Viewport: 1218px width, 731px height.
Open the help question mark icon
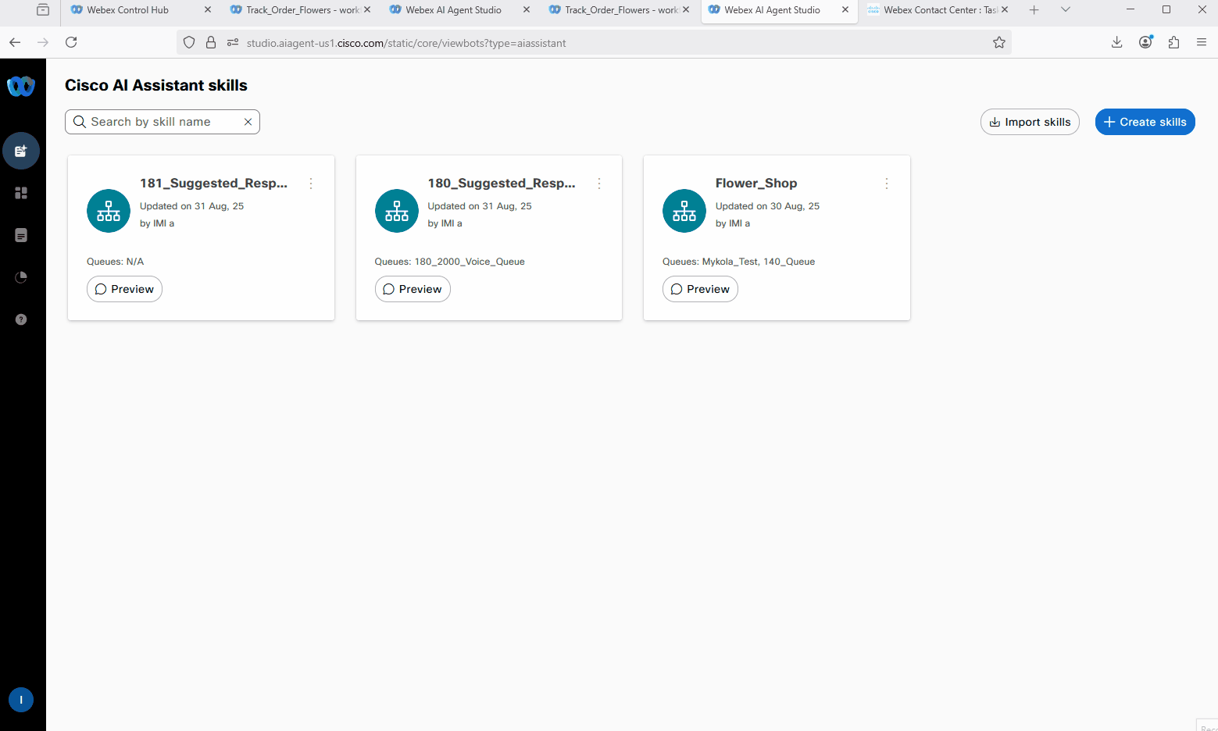coord(21,319)
